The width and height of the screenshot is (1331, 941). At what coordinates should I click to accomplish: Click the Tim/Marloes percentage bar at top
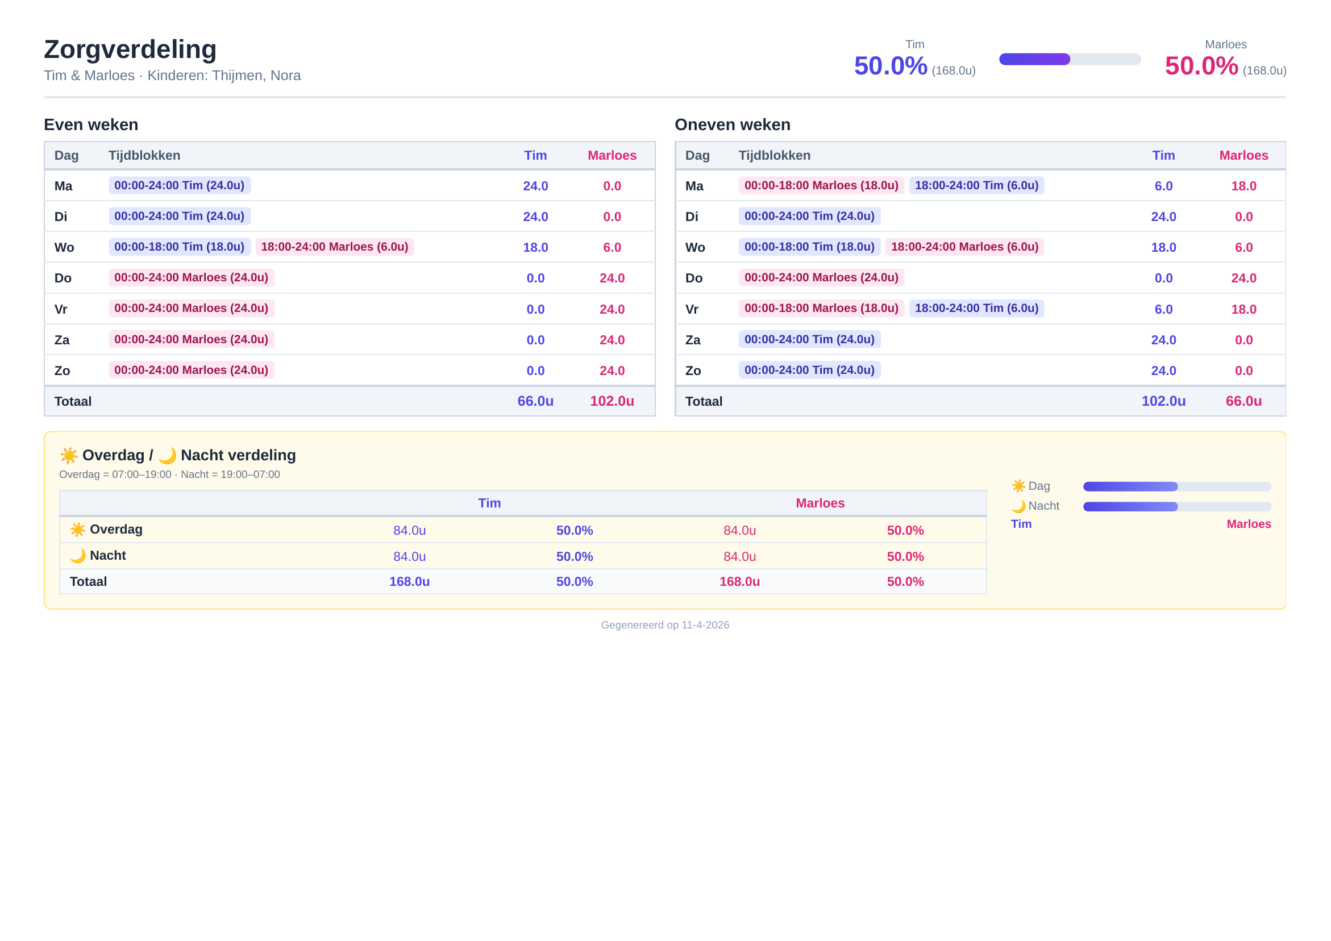(1070, 59)
